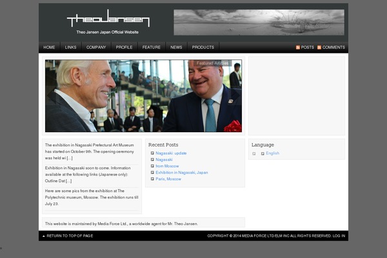Image resolution: width=387 pixels, height=258 pixels.
Task: Open the LINKS menu item
Action: tap(70, 47)
